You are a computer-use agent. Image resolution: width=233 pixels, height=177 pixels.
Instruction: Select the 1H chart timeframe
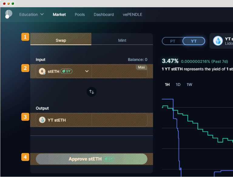click(167, 84)
